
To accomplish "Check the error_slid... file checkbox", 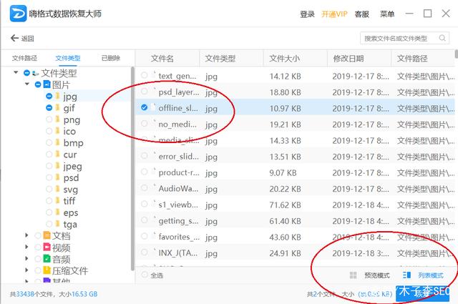I will click(x=145, y=155).
